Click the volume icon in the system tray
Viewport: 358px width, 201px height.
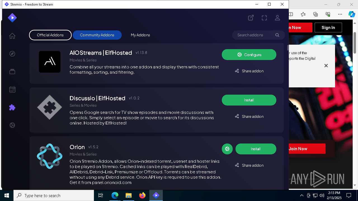click(x=322, y=195)
